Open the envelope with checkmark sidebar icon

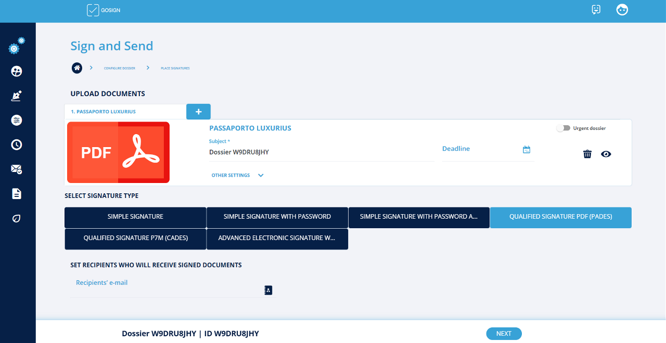coord(17,169)
